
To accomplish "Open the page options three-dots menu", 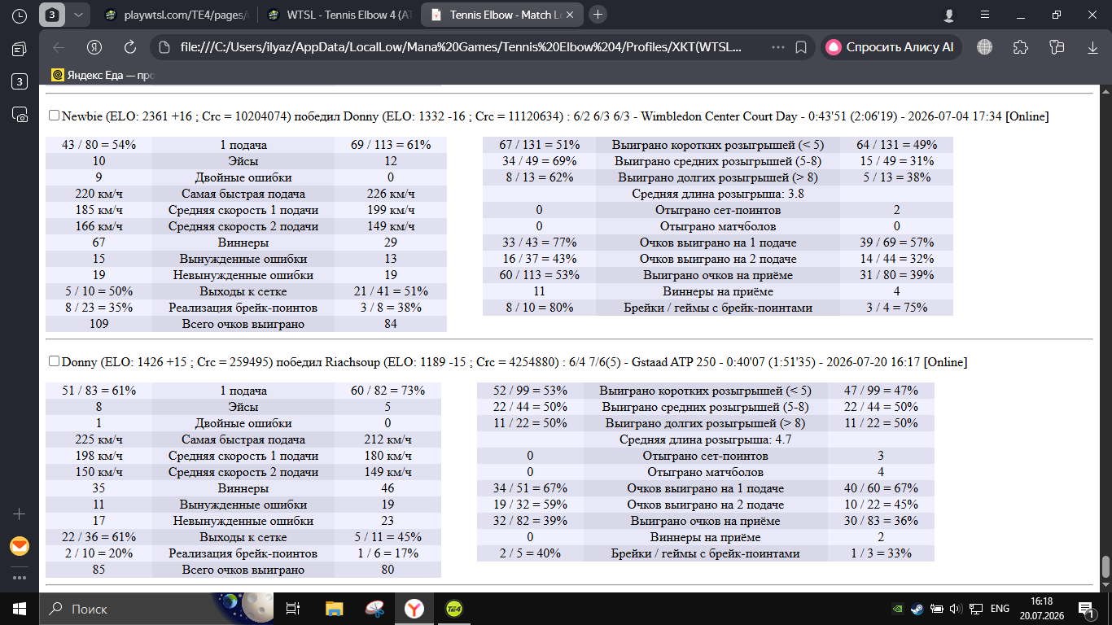I will point(778,46).
